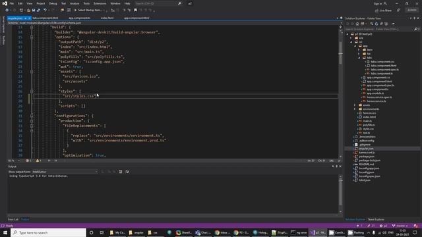This screenshot has height=237, width=422.
Task: Expand the environments folder in Solution Explorer
Action: (x=355, y=109)
